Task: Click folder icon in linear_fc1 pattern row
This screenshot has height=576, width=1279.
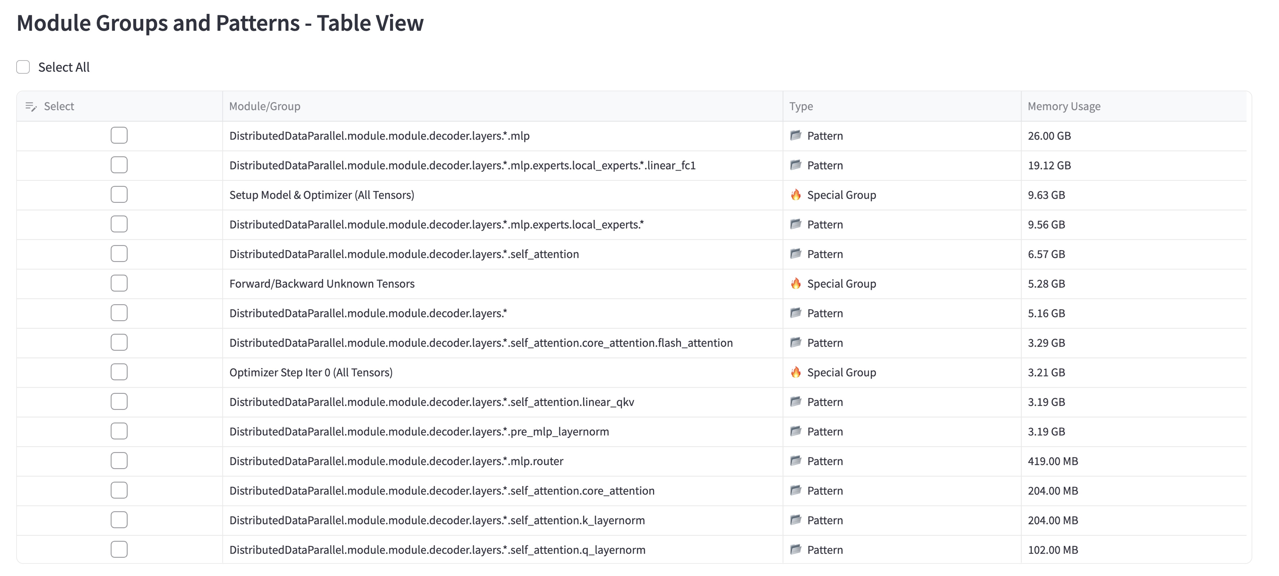Action: tap(795, 165)
